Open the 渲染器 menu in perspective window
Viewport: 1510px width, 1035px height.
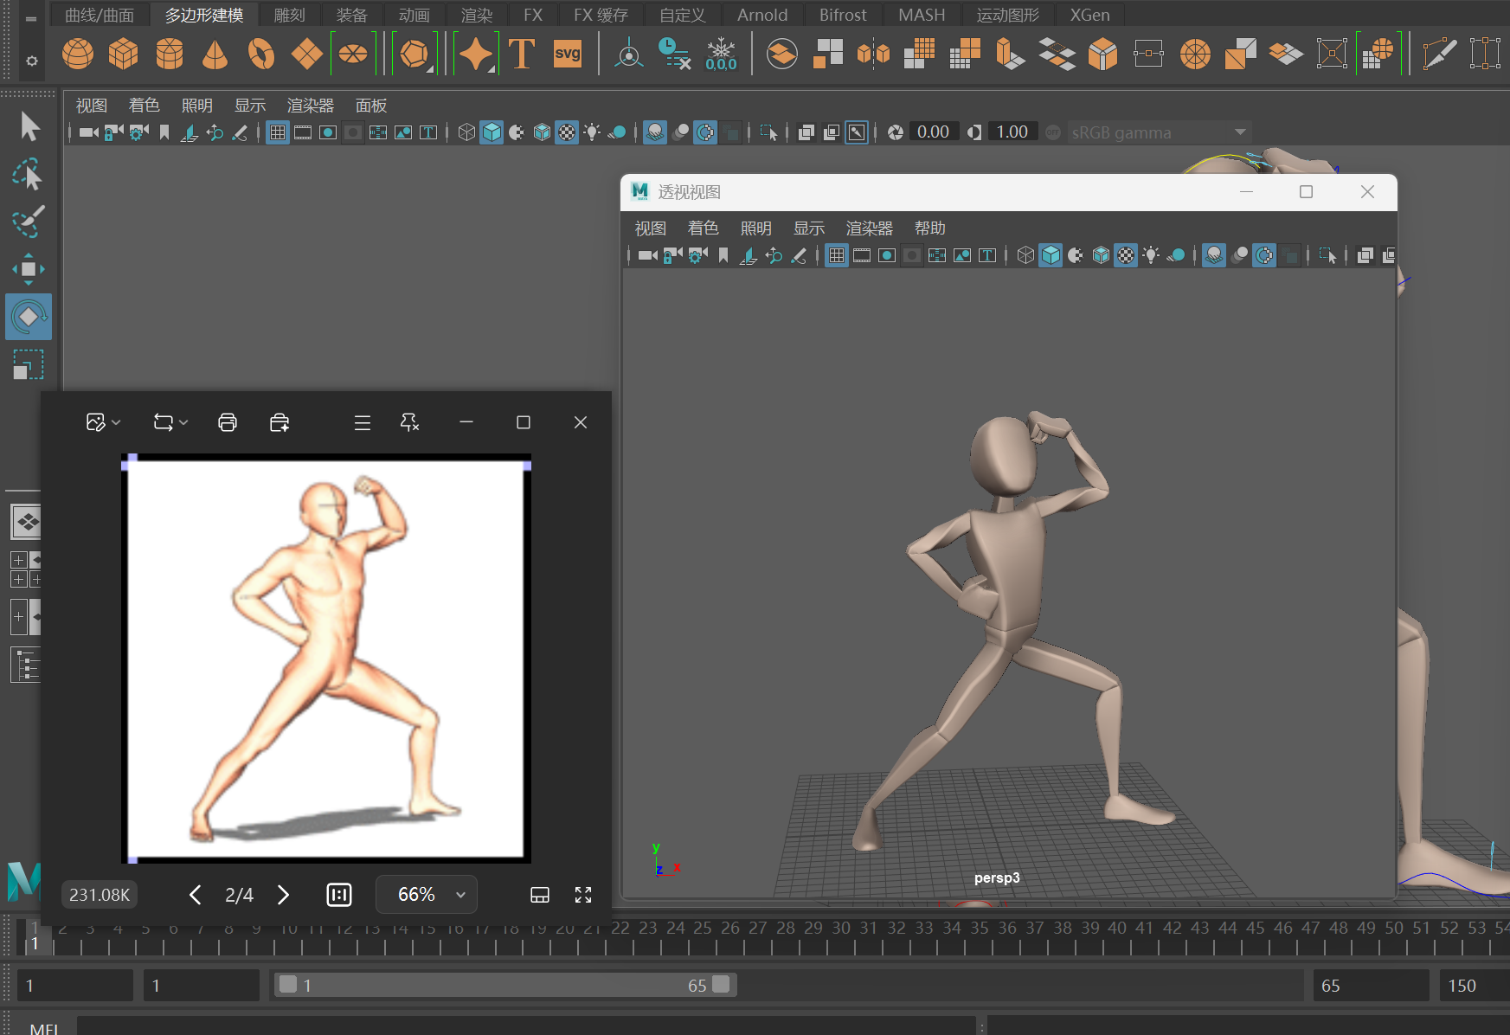point(869,228)
